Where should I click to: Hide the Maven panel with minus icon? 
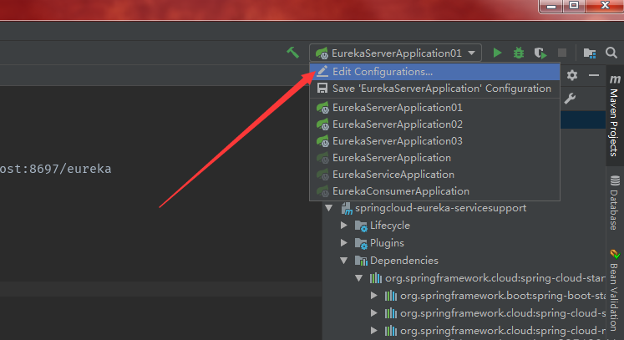(x=594, y=75)
